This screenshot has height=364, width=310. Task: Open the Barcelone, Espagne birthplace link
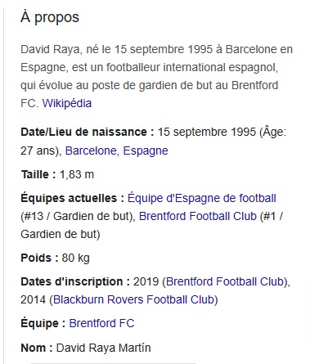click(x=116, y=151)
